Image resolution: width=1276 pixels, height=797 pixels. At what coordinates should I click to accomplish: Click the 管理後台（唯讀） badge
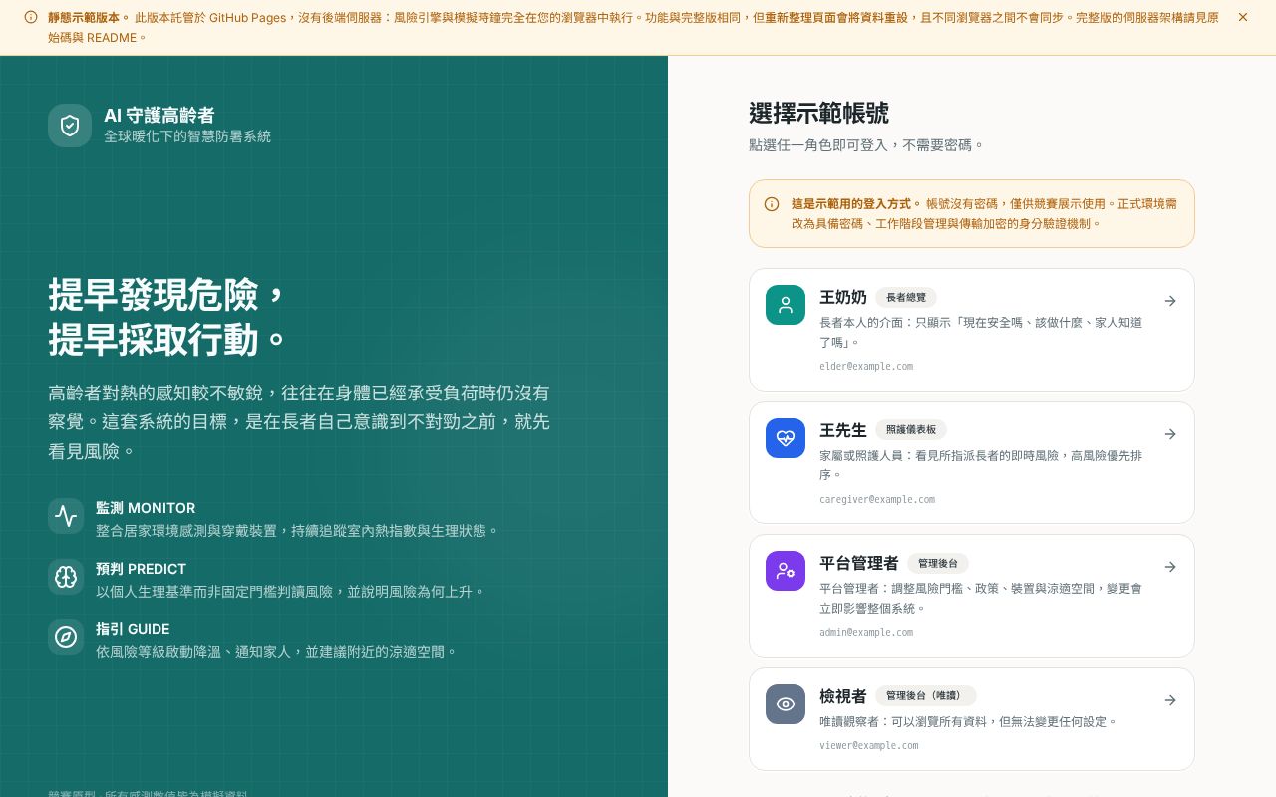(x=926, y=696)
